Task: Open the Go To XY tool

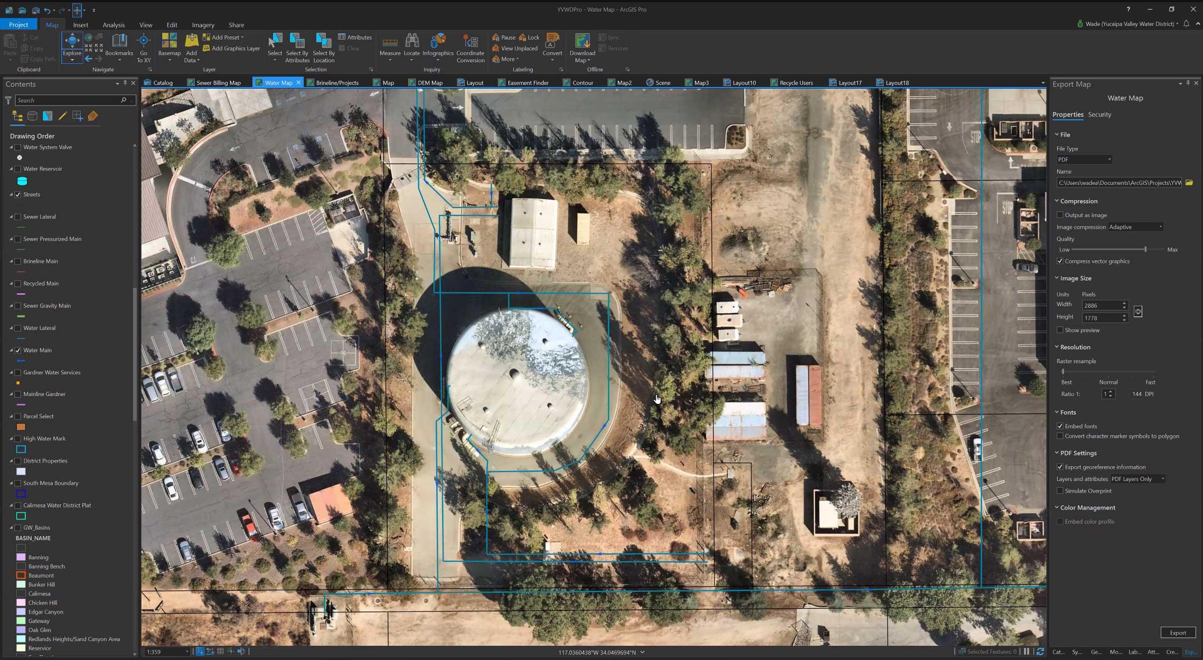Action: pos(144,48)
